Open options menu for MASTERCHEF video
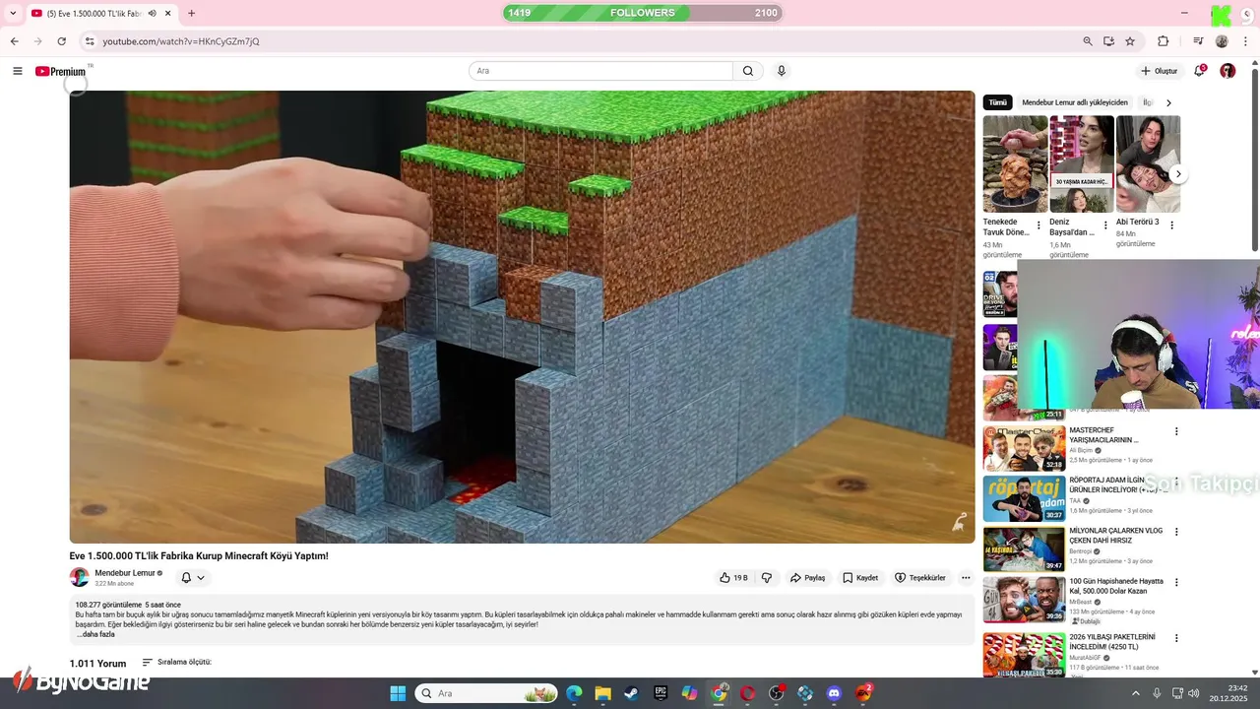 (1176, 431)
